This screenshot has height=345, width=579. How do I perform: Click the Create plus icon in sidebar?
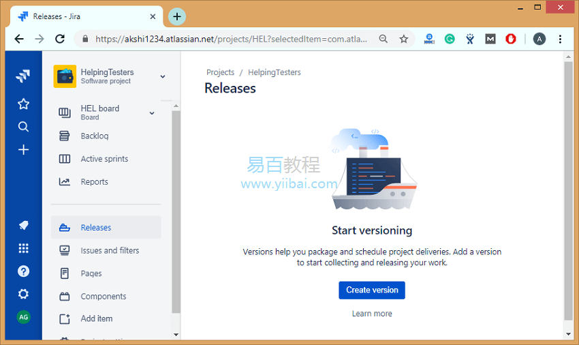[23, 150]
